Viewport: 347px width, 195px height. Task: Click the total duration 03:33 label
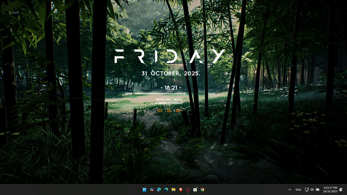(212, 94)
